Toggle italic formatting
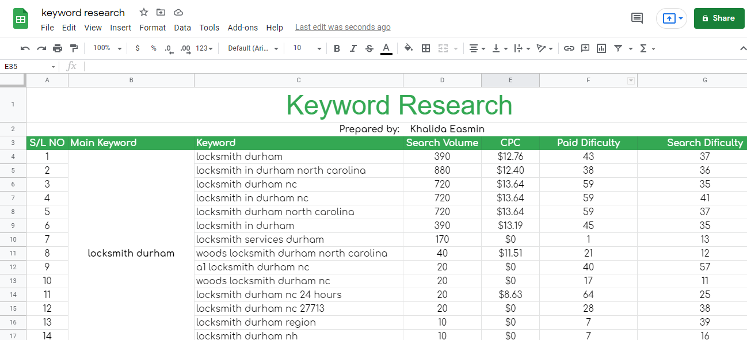 pos(353,48)
